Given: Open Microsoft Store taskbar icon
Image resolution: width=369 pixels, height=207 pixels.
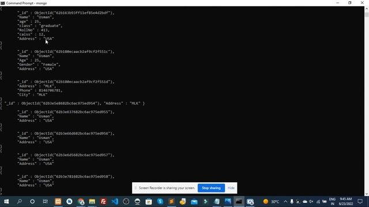Looking at the screenshot, I should click(149, 201).
